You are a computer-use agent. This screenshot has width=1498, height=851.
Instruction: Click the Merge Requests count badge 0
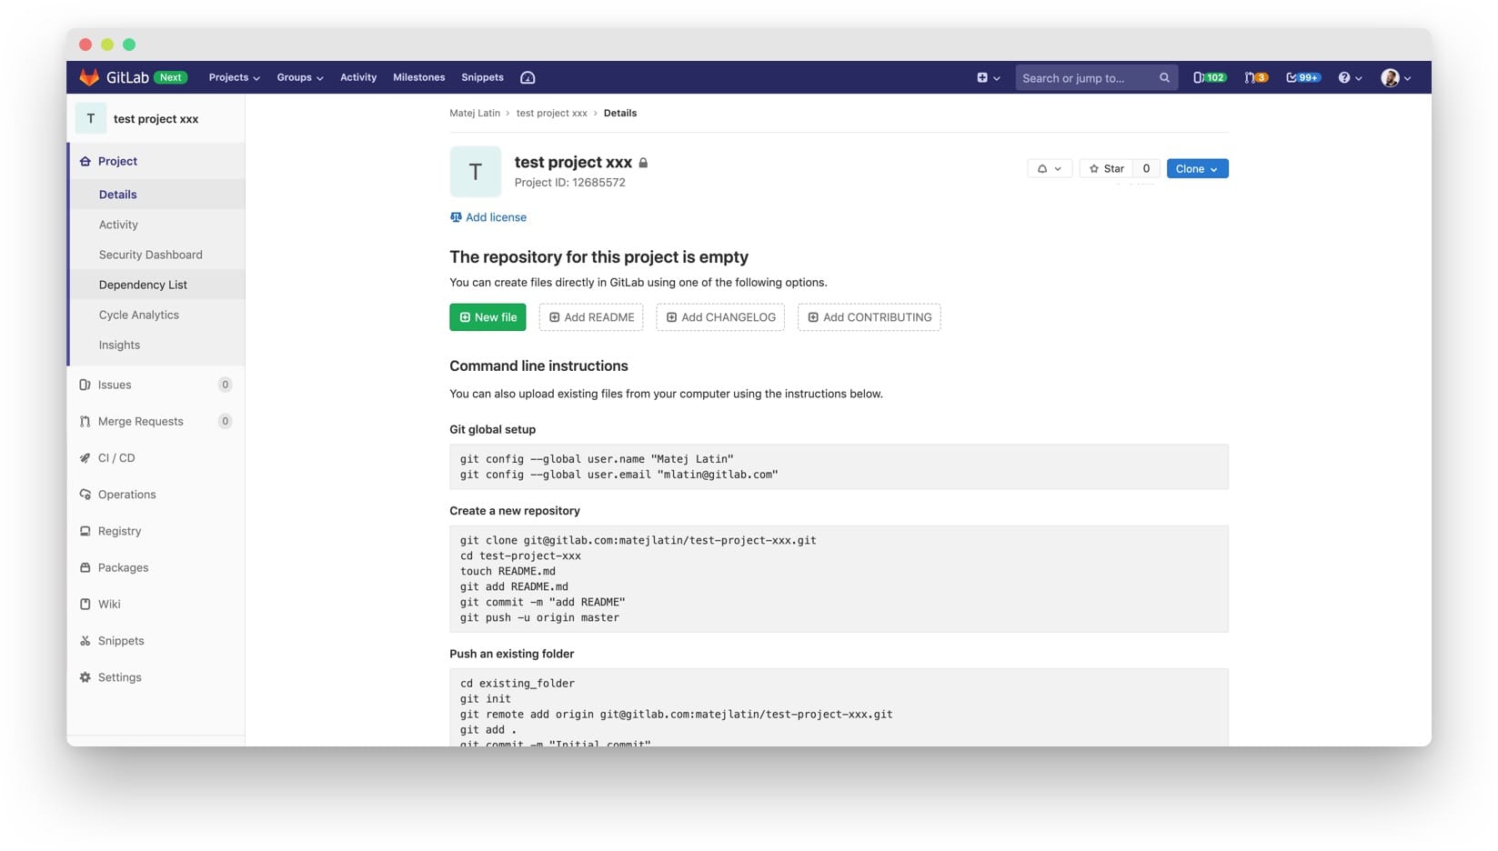coord(225,421)
